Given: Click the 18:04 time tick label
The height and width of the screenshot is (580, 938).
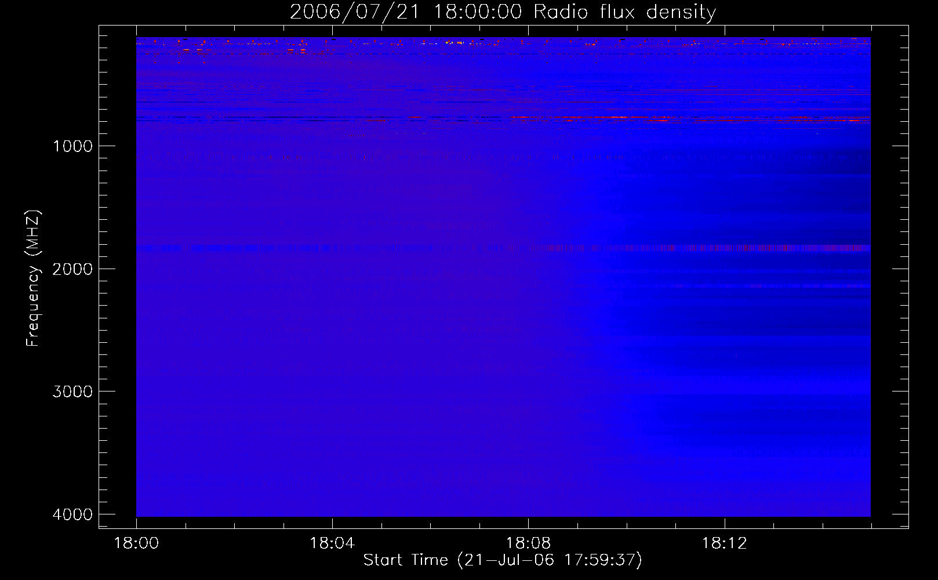Looking at the screenshot, I should [x=332, y=543].
